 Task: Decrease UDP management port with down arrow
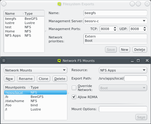click(145, 30)
